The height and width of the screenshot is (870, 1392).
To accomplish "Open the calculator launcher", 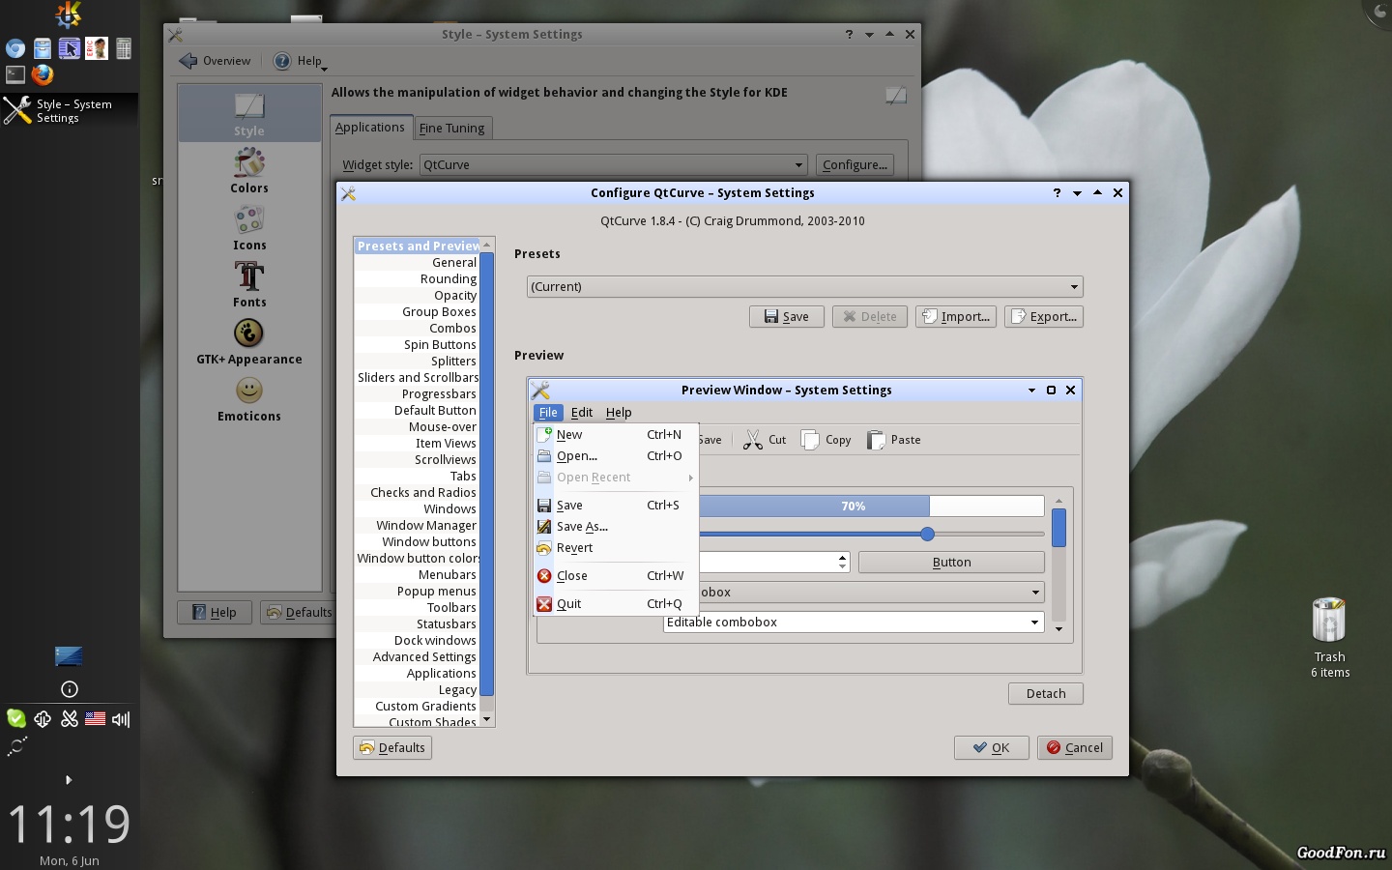I will tap(124, 48).
